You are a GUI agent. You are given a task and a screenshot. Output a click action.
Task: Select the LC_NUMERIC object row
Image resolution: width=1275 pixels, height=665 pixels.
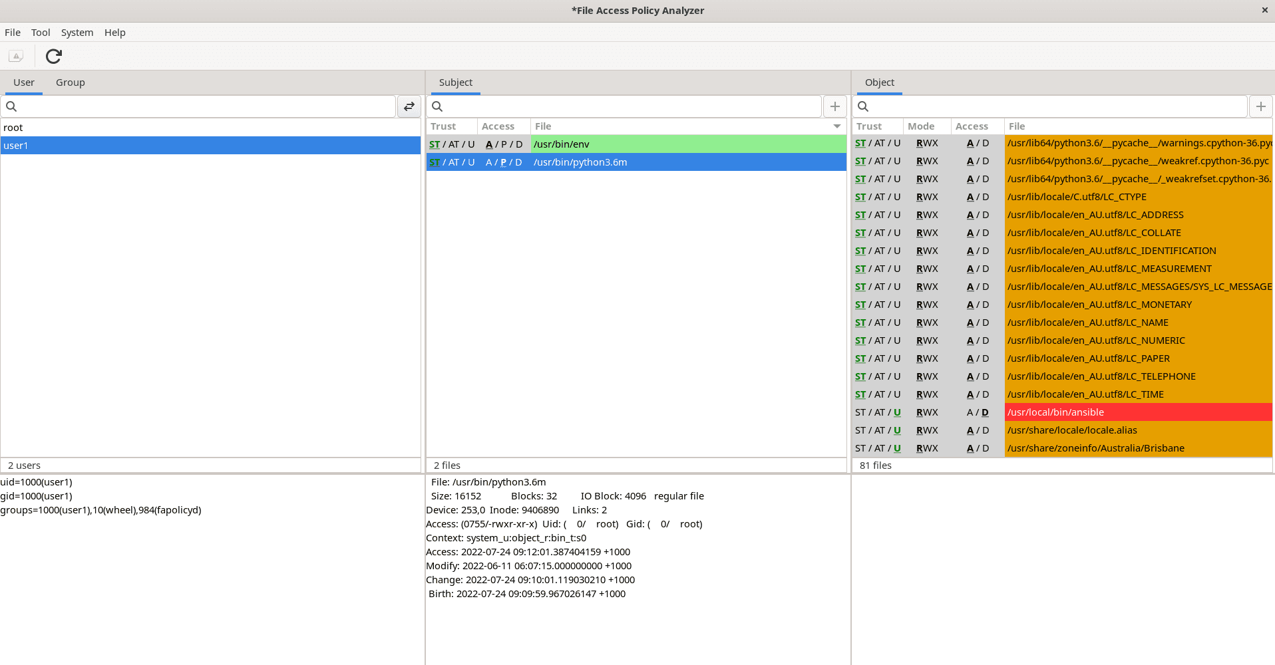1062,340
